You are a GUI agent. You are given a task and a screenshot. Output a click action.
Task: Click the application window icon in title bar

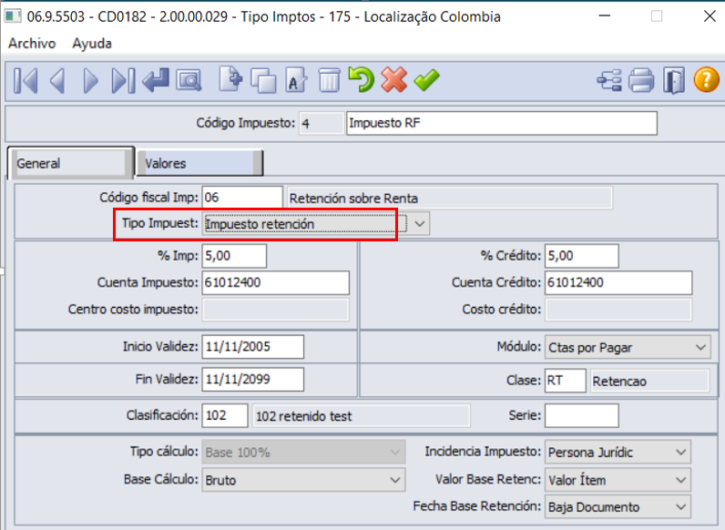(x=13, y=16)
